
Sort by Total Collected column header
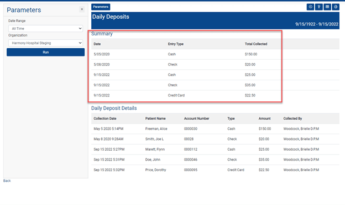256,44
